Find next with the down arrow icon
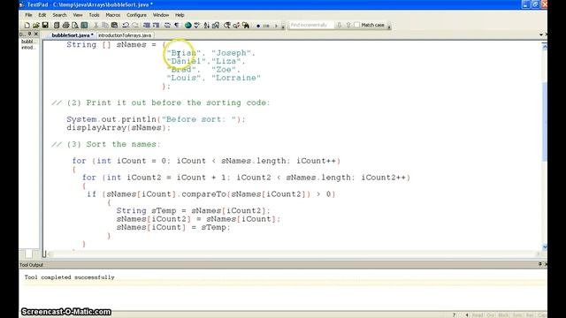 tap(339, 25)
